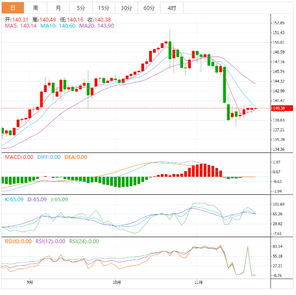Open the 4时 timeframe tab
296x295 pixels.
coord(172,8)
